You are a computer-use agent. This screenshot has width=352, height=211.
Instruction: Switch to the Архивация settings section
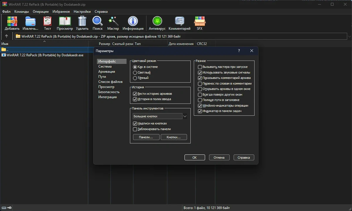point(106,71)
